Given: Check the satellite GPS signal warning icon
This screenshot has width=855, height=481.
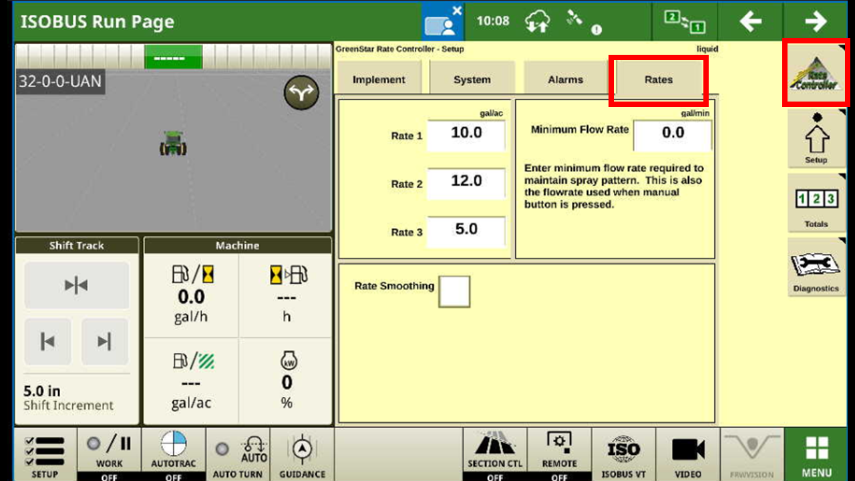Looking at the screenshot, I should 583,21.
